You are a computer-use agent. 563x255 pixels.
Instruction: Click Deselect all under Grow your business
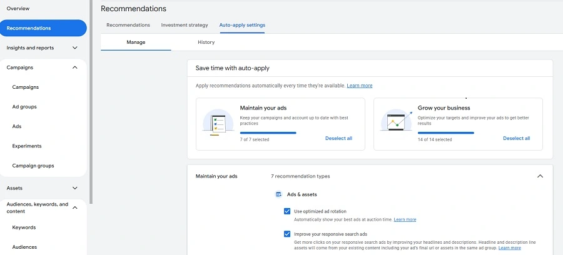pos(516,139)
